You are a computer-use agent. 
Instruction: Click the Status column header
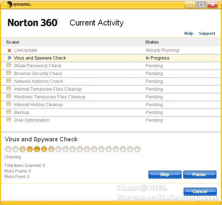click(152, 42)
